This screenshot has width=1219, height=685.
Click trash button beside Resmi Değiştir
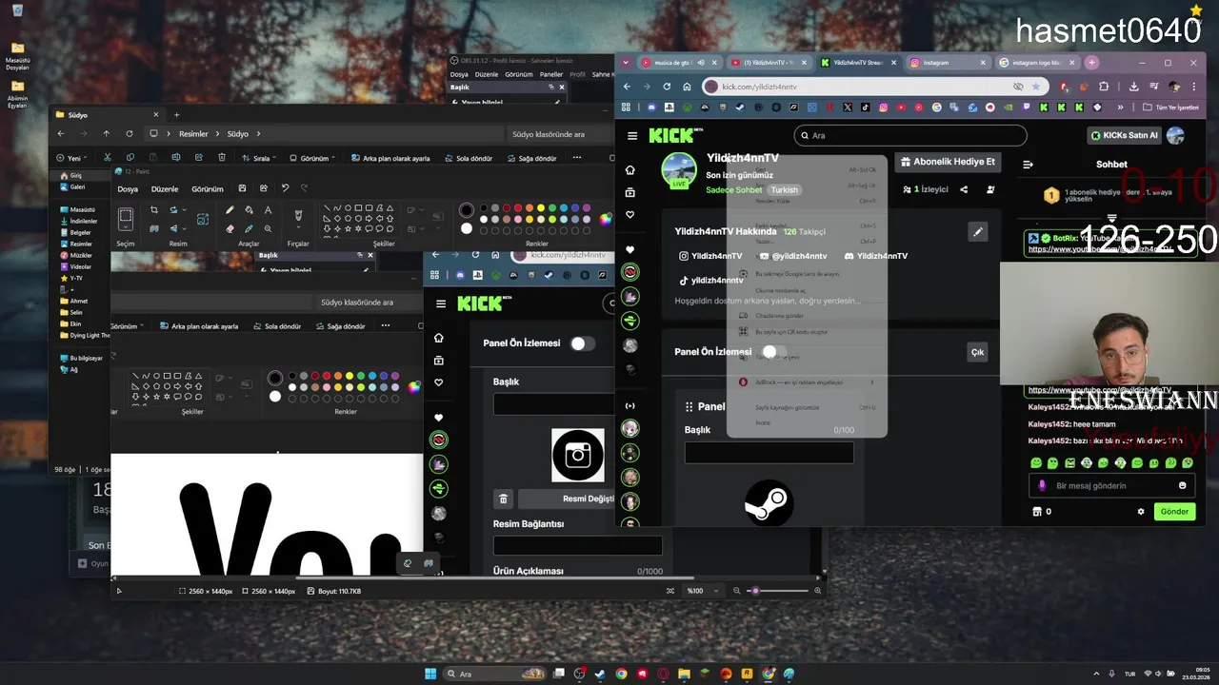(504, 499)
